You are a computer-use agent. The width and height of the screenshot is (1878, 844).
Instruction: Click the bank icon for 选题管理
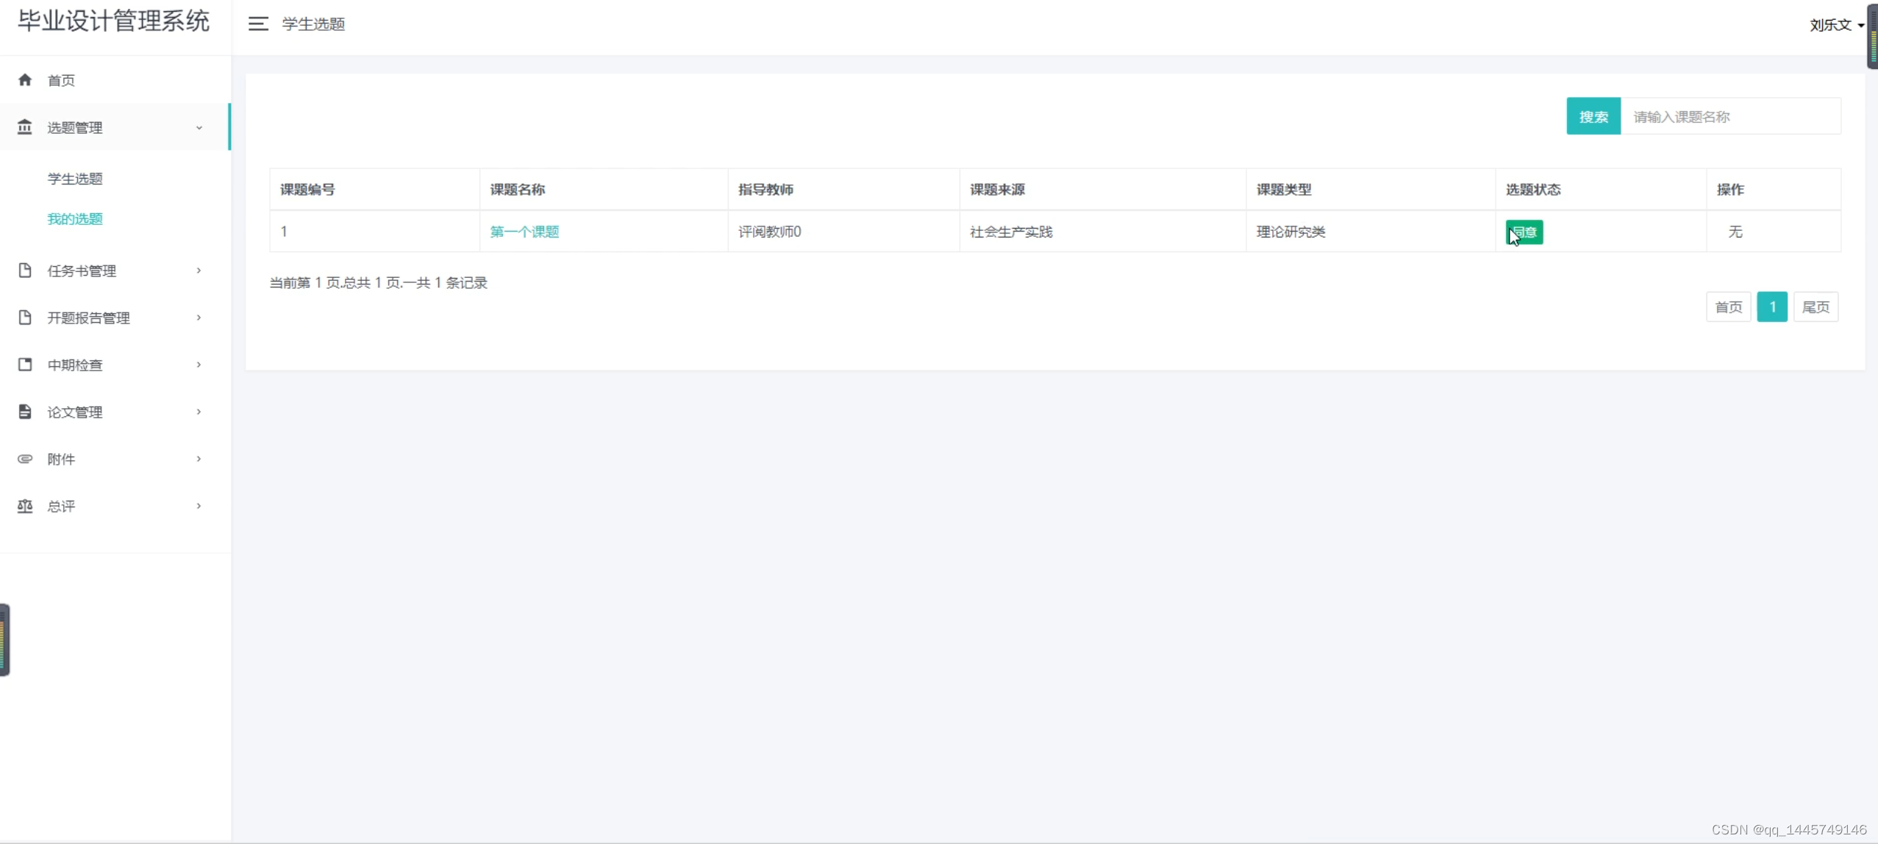click(25, 127)
